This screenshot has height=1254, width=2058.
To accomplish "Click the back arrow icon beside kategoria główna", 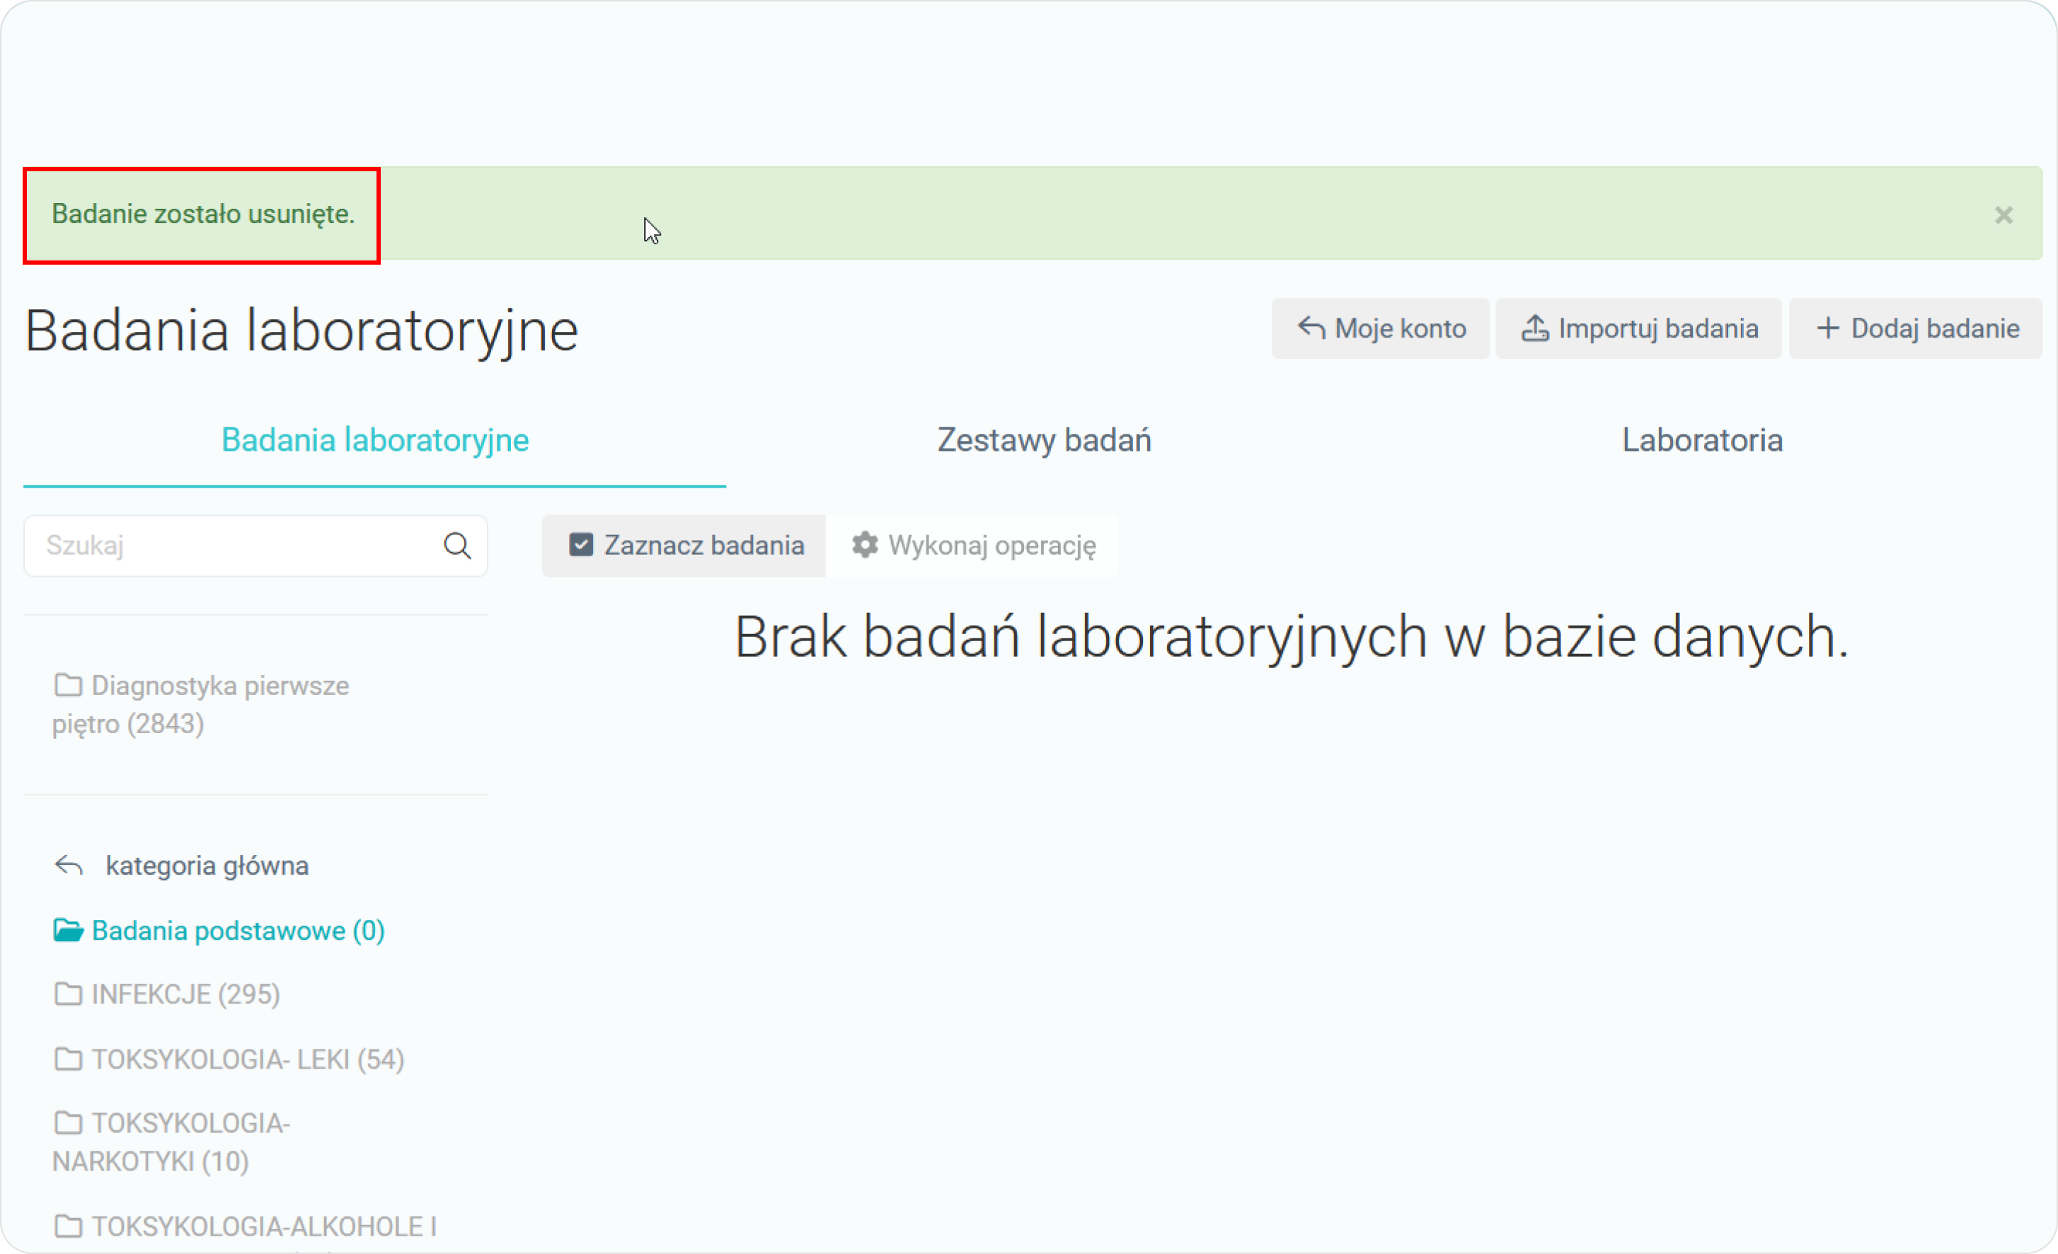I will tap(69, 865).
